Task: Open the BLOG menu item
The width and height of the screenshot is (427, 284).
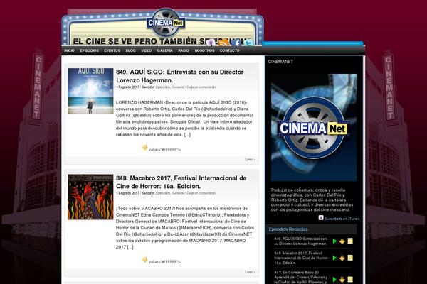Action: 130,50
